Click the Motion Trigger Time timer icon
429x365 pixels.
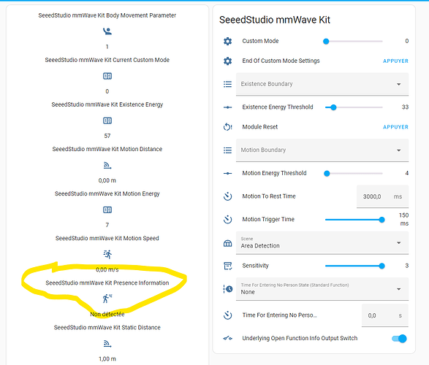227,220
